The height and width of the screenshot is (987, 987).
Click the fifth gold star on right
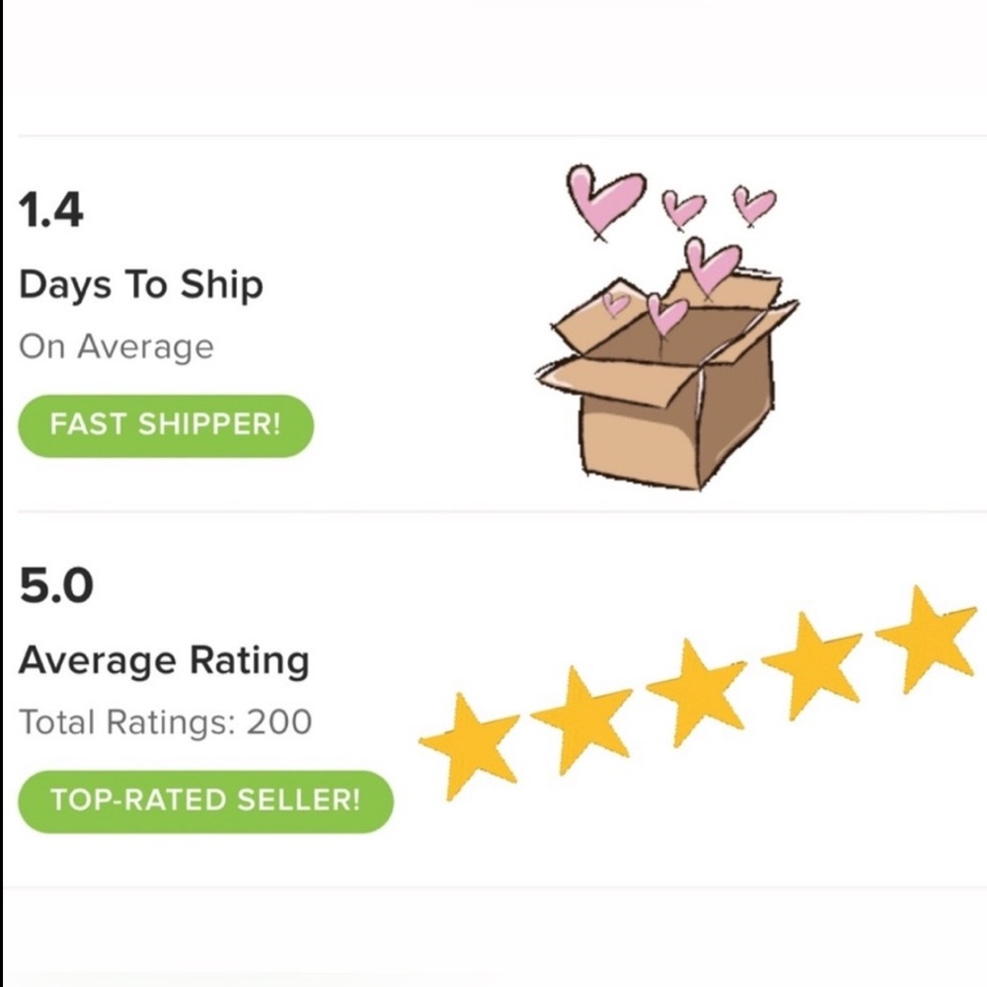[x=926, y=639]
